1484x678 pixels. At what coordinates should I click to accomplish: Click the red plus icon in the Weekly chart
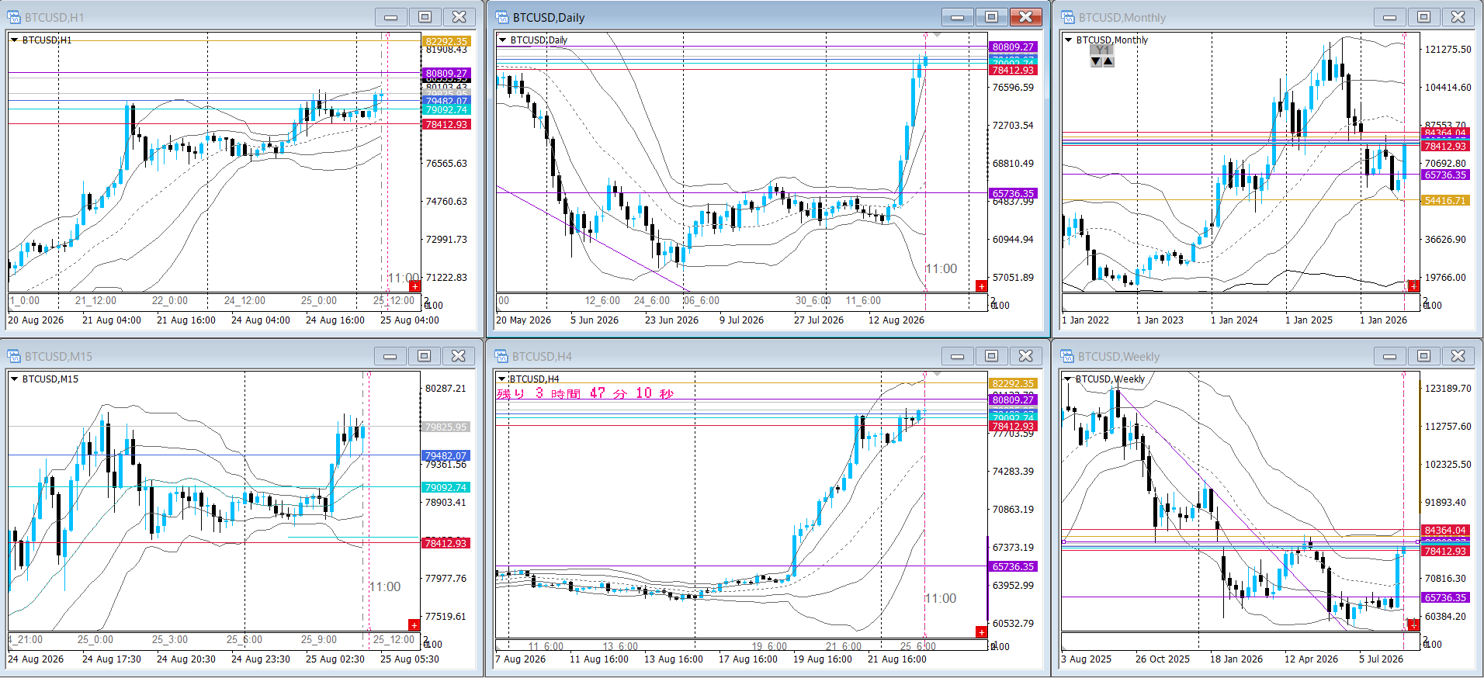tap(1413, 624)
